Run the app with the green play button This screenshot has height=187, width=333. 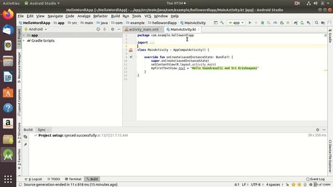pos(250,23)
